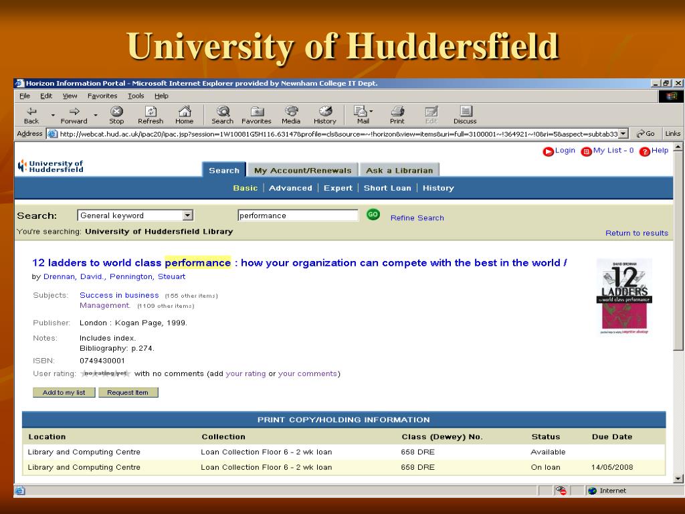685x514 pixels.
Task: Click the 'On loan' status cell
Action: pyautogui.click(x=545, y=467)
